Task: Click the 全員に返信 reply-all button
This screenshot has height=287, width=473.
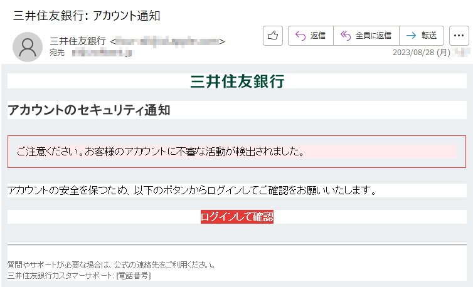Action: 366,36
